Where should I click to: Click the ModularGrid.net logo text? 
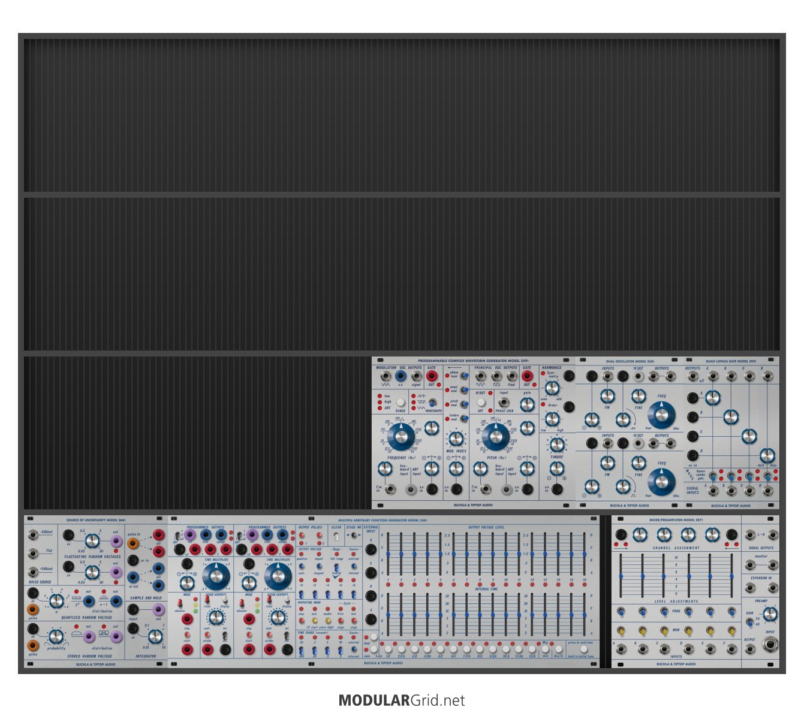[x=402, y=700]
